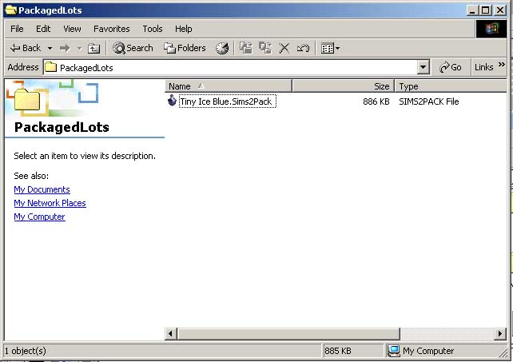Open the File menu

click(17, 29)
